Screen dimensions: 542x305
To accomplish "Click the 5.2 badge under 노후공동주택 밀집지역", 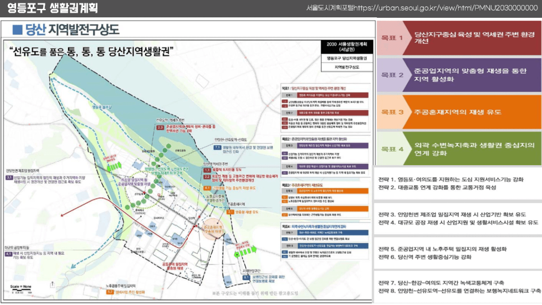I will (x=110, y=293).
